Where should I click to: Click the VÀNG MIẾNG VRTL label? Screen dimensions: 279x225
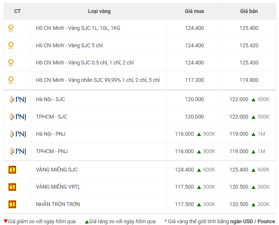pyautogui.click(x=58, y=187)
